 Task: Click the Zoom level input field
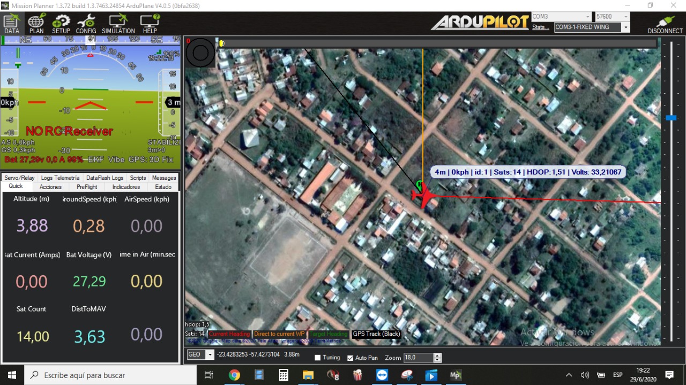click(x=418, y=358)
